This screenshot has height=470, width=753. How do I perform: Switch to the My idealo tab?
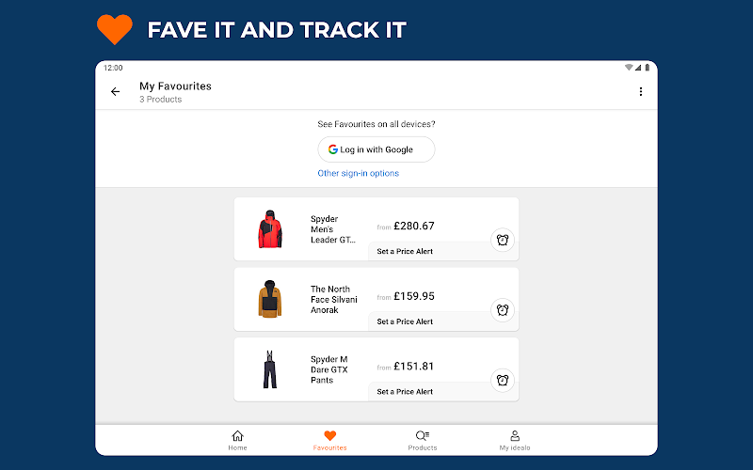pos(515,440)
